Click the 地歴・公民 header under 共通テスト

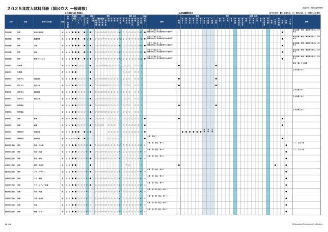[131, 16]
